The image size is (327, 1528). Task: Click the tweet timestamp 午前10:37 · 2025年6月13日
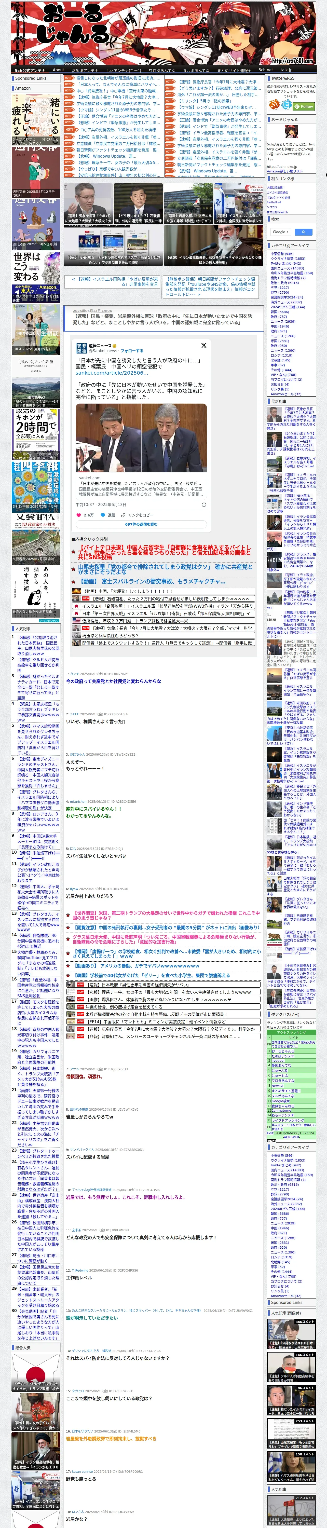click(x=101, y=505)
